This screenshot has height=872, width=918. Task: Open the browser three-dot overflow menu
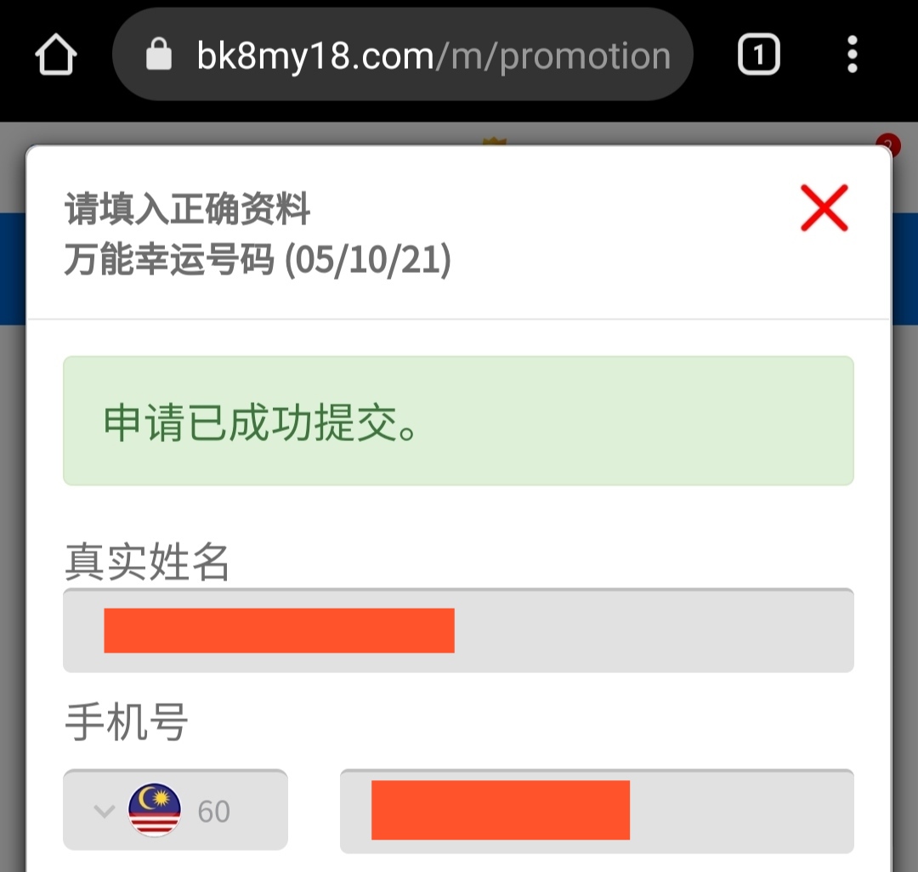(852, 56)
